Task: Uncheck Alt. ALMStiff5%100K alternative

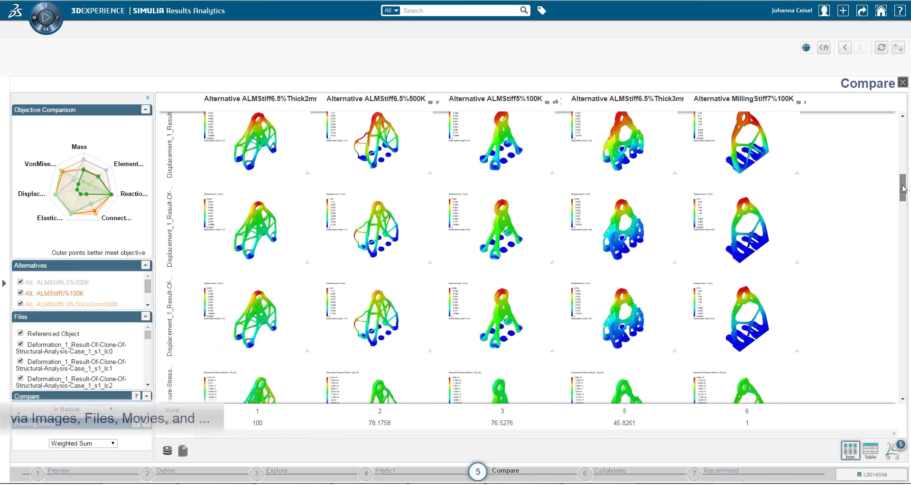Action: pos(20,293)
